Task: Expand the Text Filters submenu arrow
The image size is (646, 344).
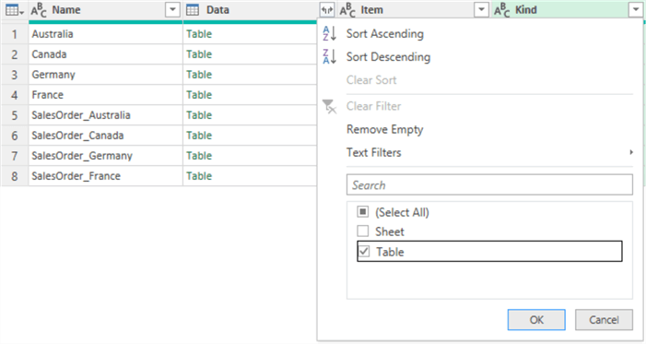Action: [631, 152]
